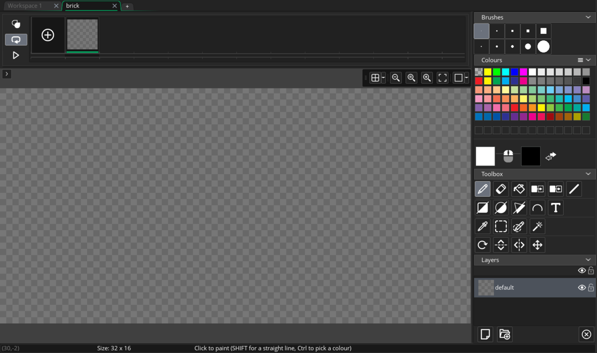Toggle visibility for all layers
The width and height of the screenshot is (597, 353).
(x=582, y=270)
